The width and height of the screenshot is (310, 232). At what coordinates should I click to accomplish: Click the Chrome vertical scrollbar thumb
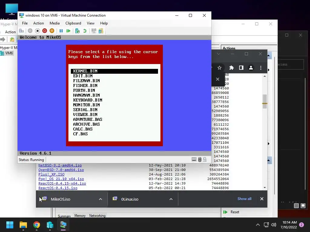265,101
